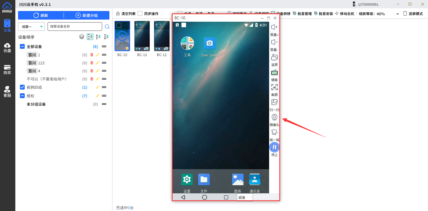
Task: Open the 超清 quality dropdown
Action: pos(245,197)
